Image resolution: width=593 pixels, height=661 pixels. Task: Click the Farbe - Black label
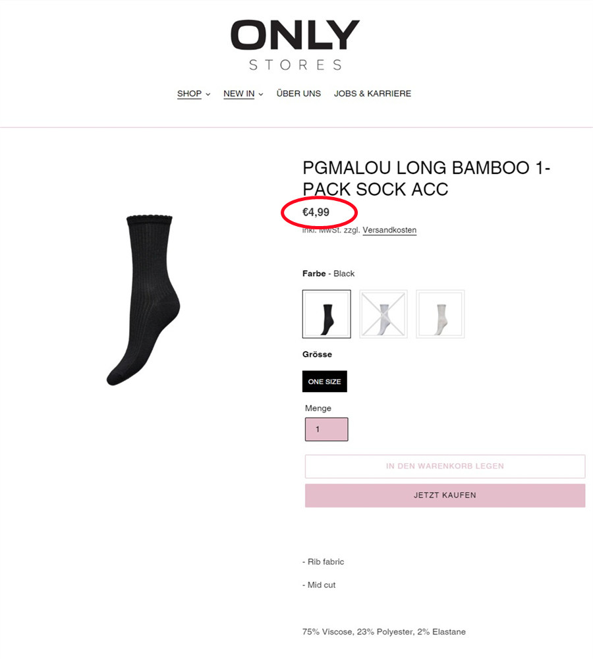(328, 273)
